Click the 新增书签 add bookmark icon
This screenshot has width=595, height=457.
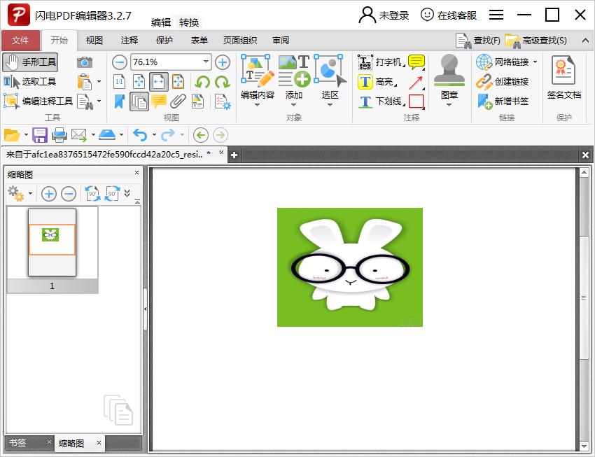pos(503,101)
